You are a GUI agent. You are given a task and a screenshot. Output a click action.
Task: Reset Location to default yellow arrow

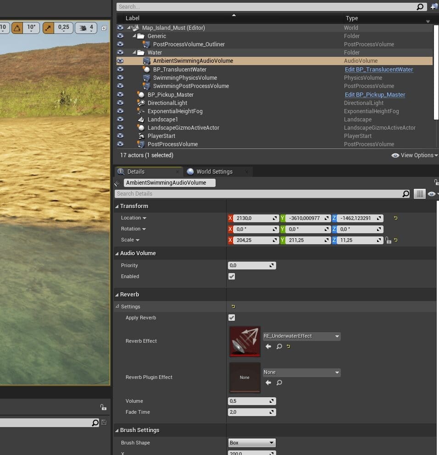pos(395,218)
